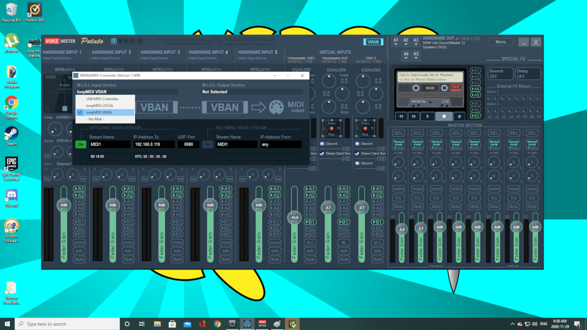The image size is (587, 330).
Task: Open Mail app from taskbar
Action: [187, 324]
